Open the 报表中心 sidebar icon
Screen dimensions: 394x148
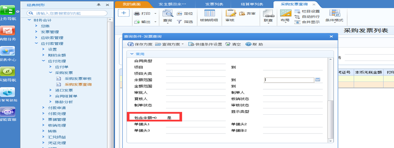click(7, 51)
